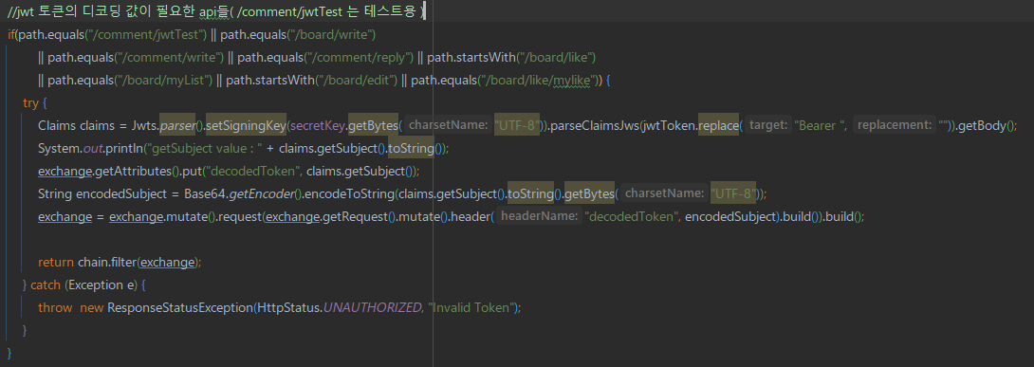
Task: Click the "Invalid Token" string
Action: 471,307
